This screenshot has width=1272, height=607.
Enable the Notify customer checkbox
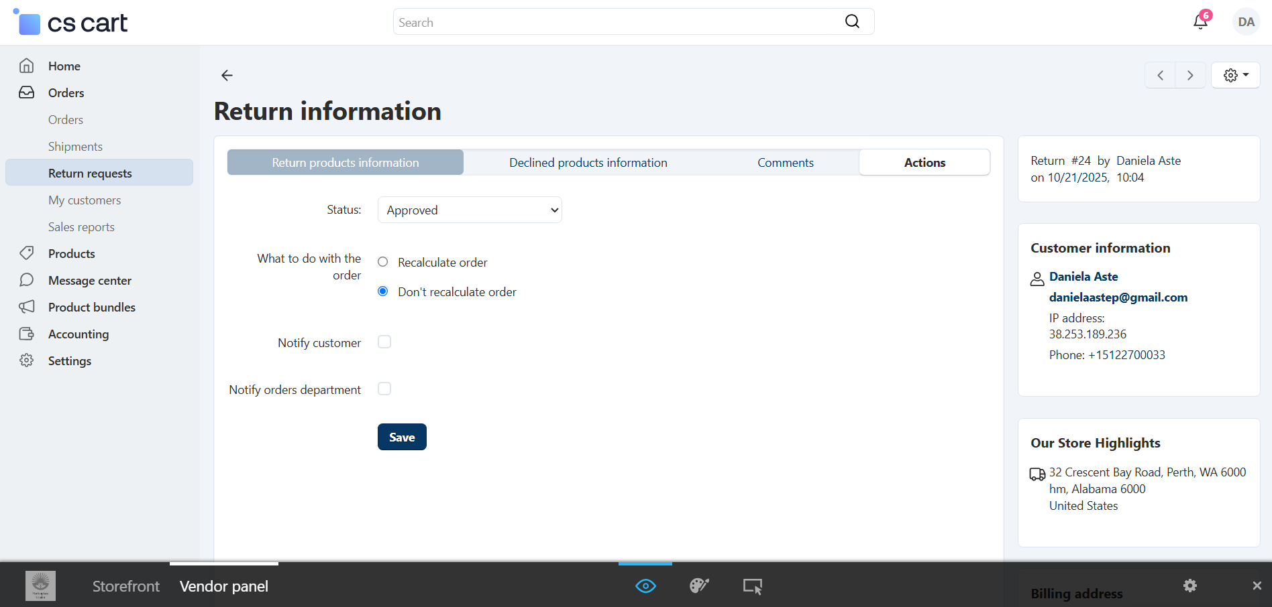pyautogui.click(x=384, y=342)
